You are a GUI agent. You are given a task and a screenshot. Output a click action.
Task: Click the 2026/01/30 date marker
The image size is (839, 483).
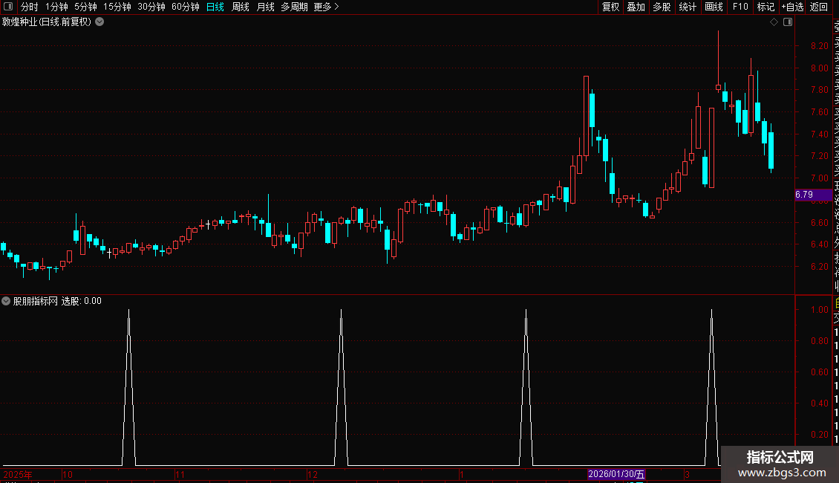tap(616, 474)
